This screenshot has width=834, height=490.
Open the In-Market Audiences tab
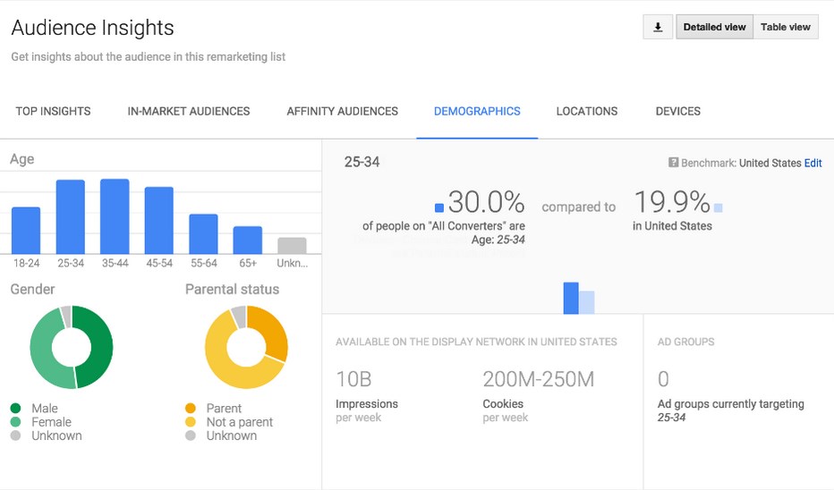pos(189,112)
